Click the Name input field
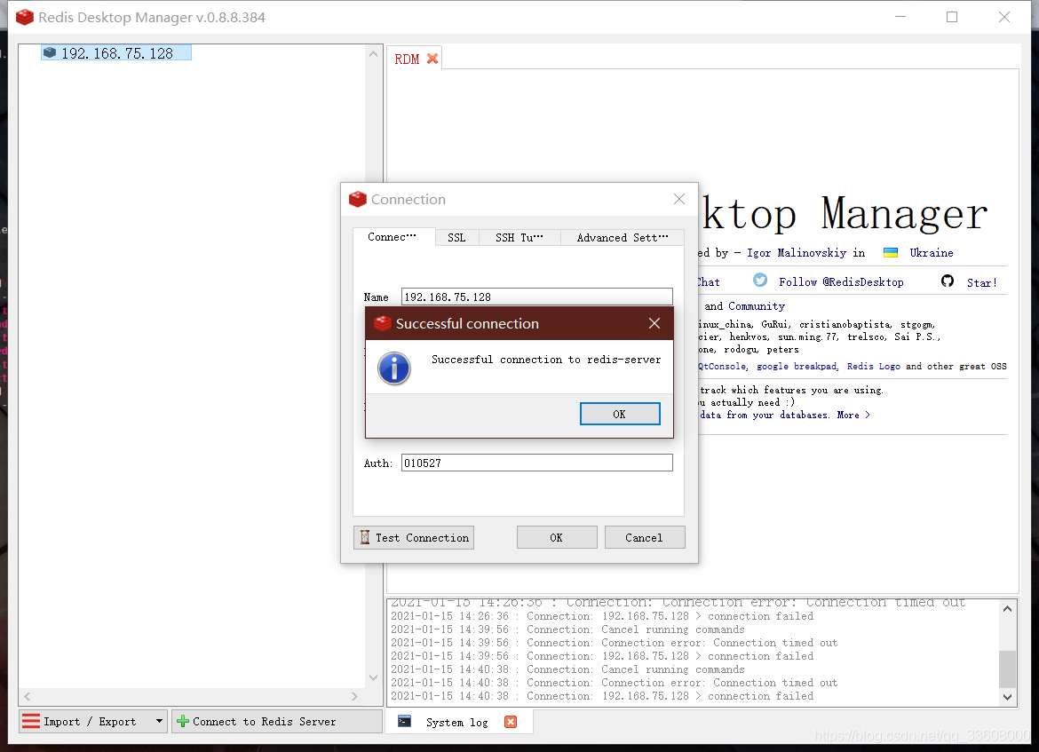Image resolution: width=1039 pixels, height=752 pixels. point(536,297)
